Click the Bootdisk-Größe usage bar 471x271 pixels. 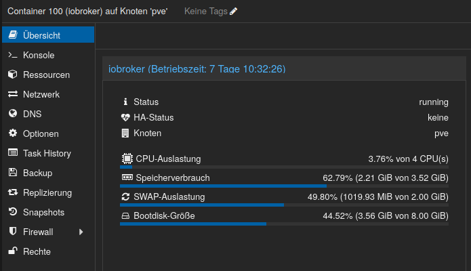(284, 224)
